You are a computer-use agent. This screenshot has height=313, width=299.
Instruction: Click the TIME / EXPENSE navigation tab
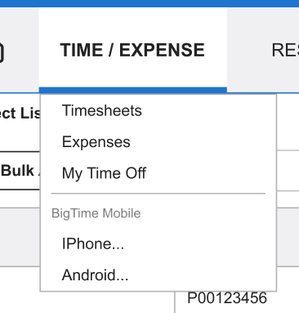coord(133,50)
